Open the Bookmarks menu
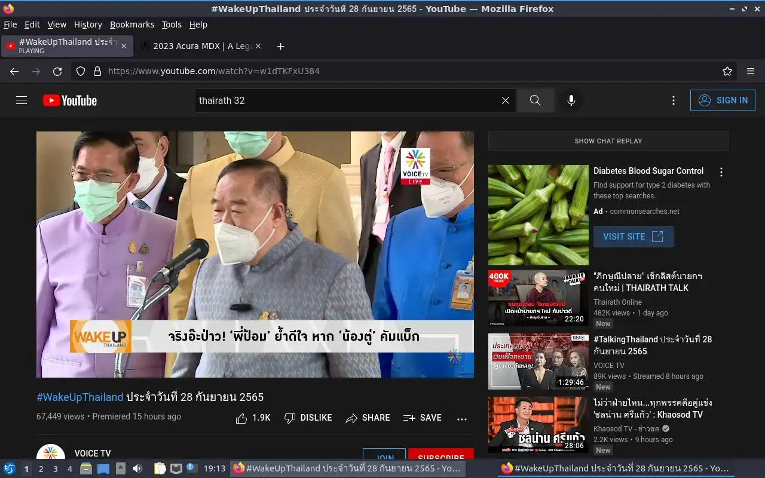 pos(132,24)
